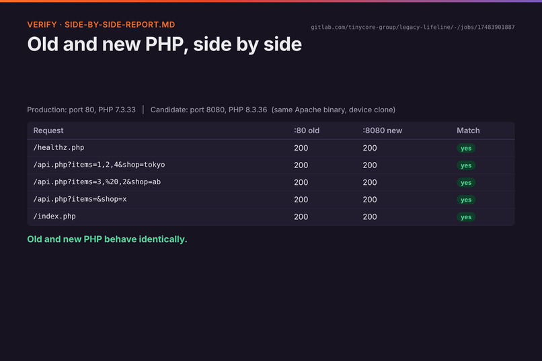Screen dimensions: 542x361
Task: Click the 'yes' badge in shop=tokyo row
Action: tap(466, 165)
